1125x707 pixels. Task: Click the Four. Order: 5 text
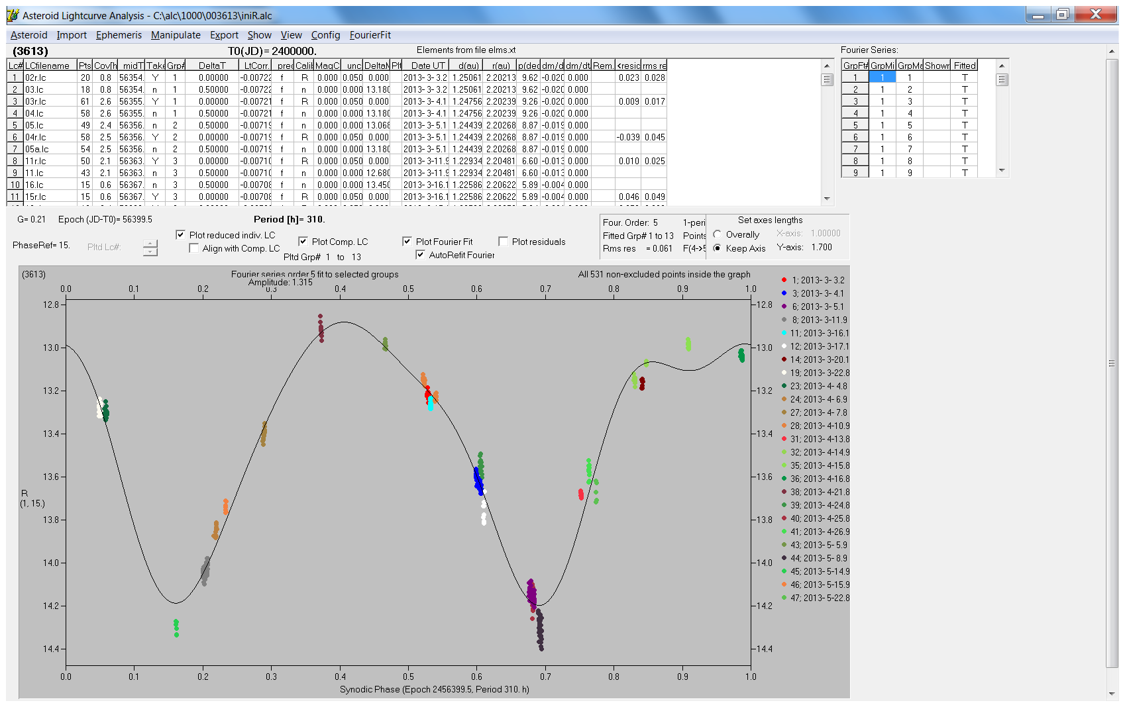point(630,222)
